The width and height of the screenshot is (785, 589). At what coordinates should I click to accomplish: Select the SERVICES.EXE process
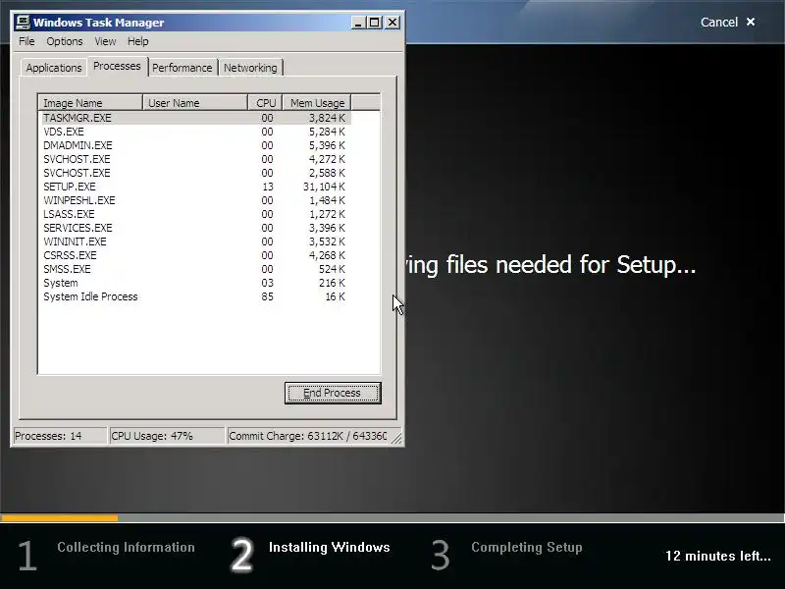[x=195, y=228]
